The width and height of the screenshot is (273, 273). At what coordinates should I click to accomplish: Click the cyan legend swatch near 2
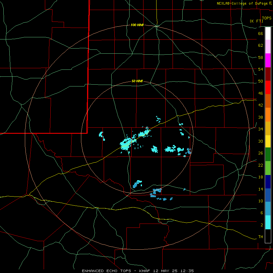pos(268,222)
